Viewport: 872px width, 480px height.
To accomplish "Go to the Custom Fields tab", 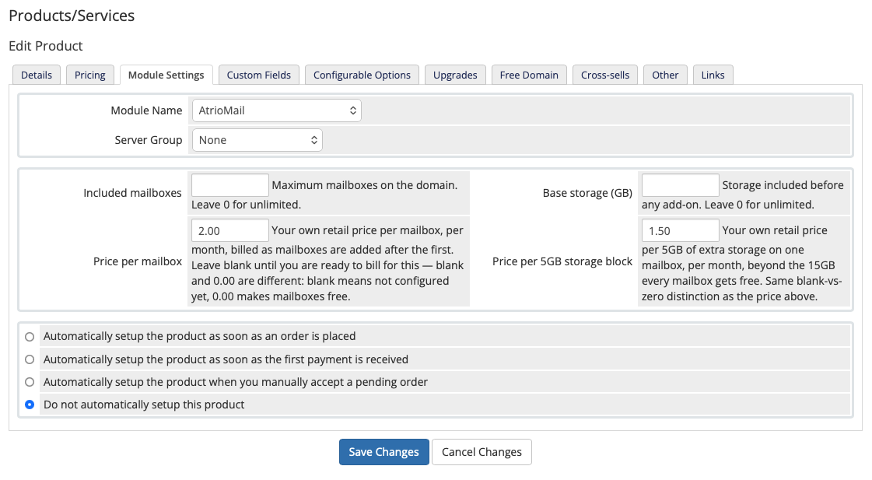I will click(258, 75).
